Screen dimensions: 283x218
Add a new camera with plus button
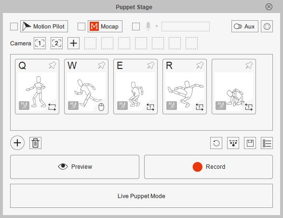pyautogui.click(x=73, y=43)
